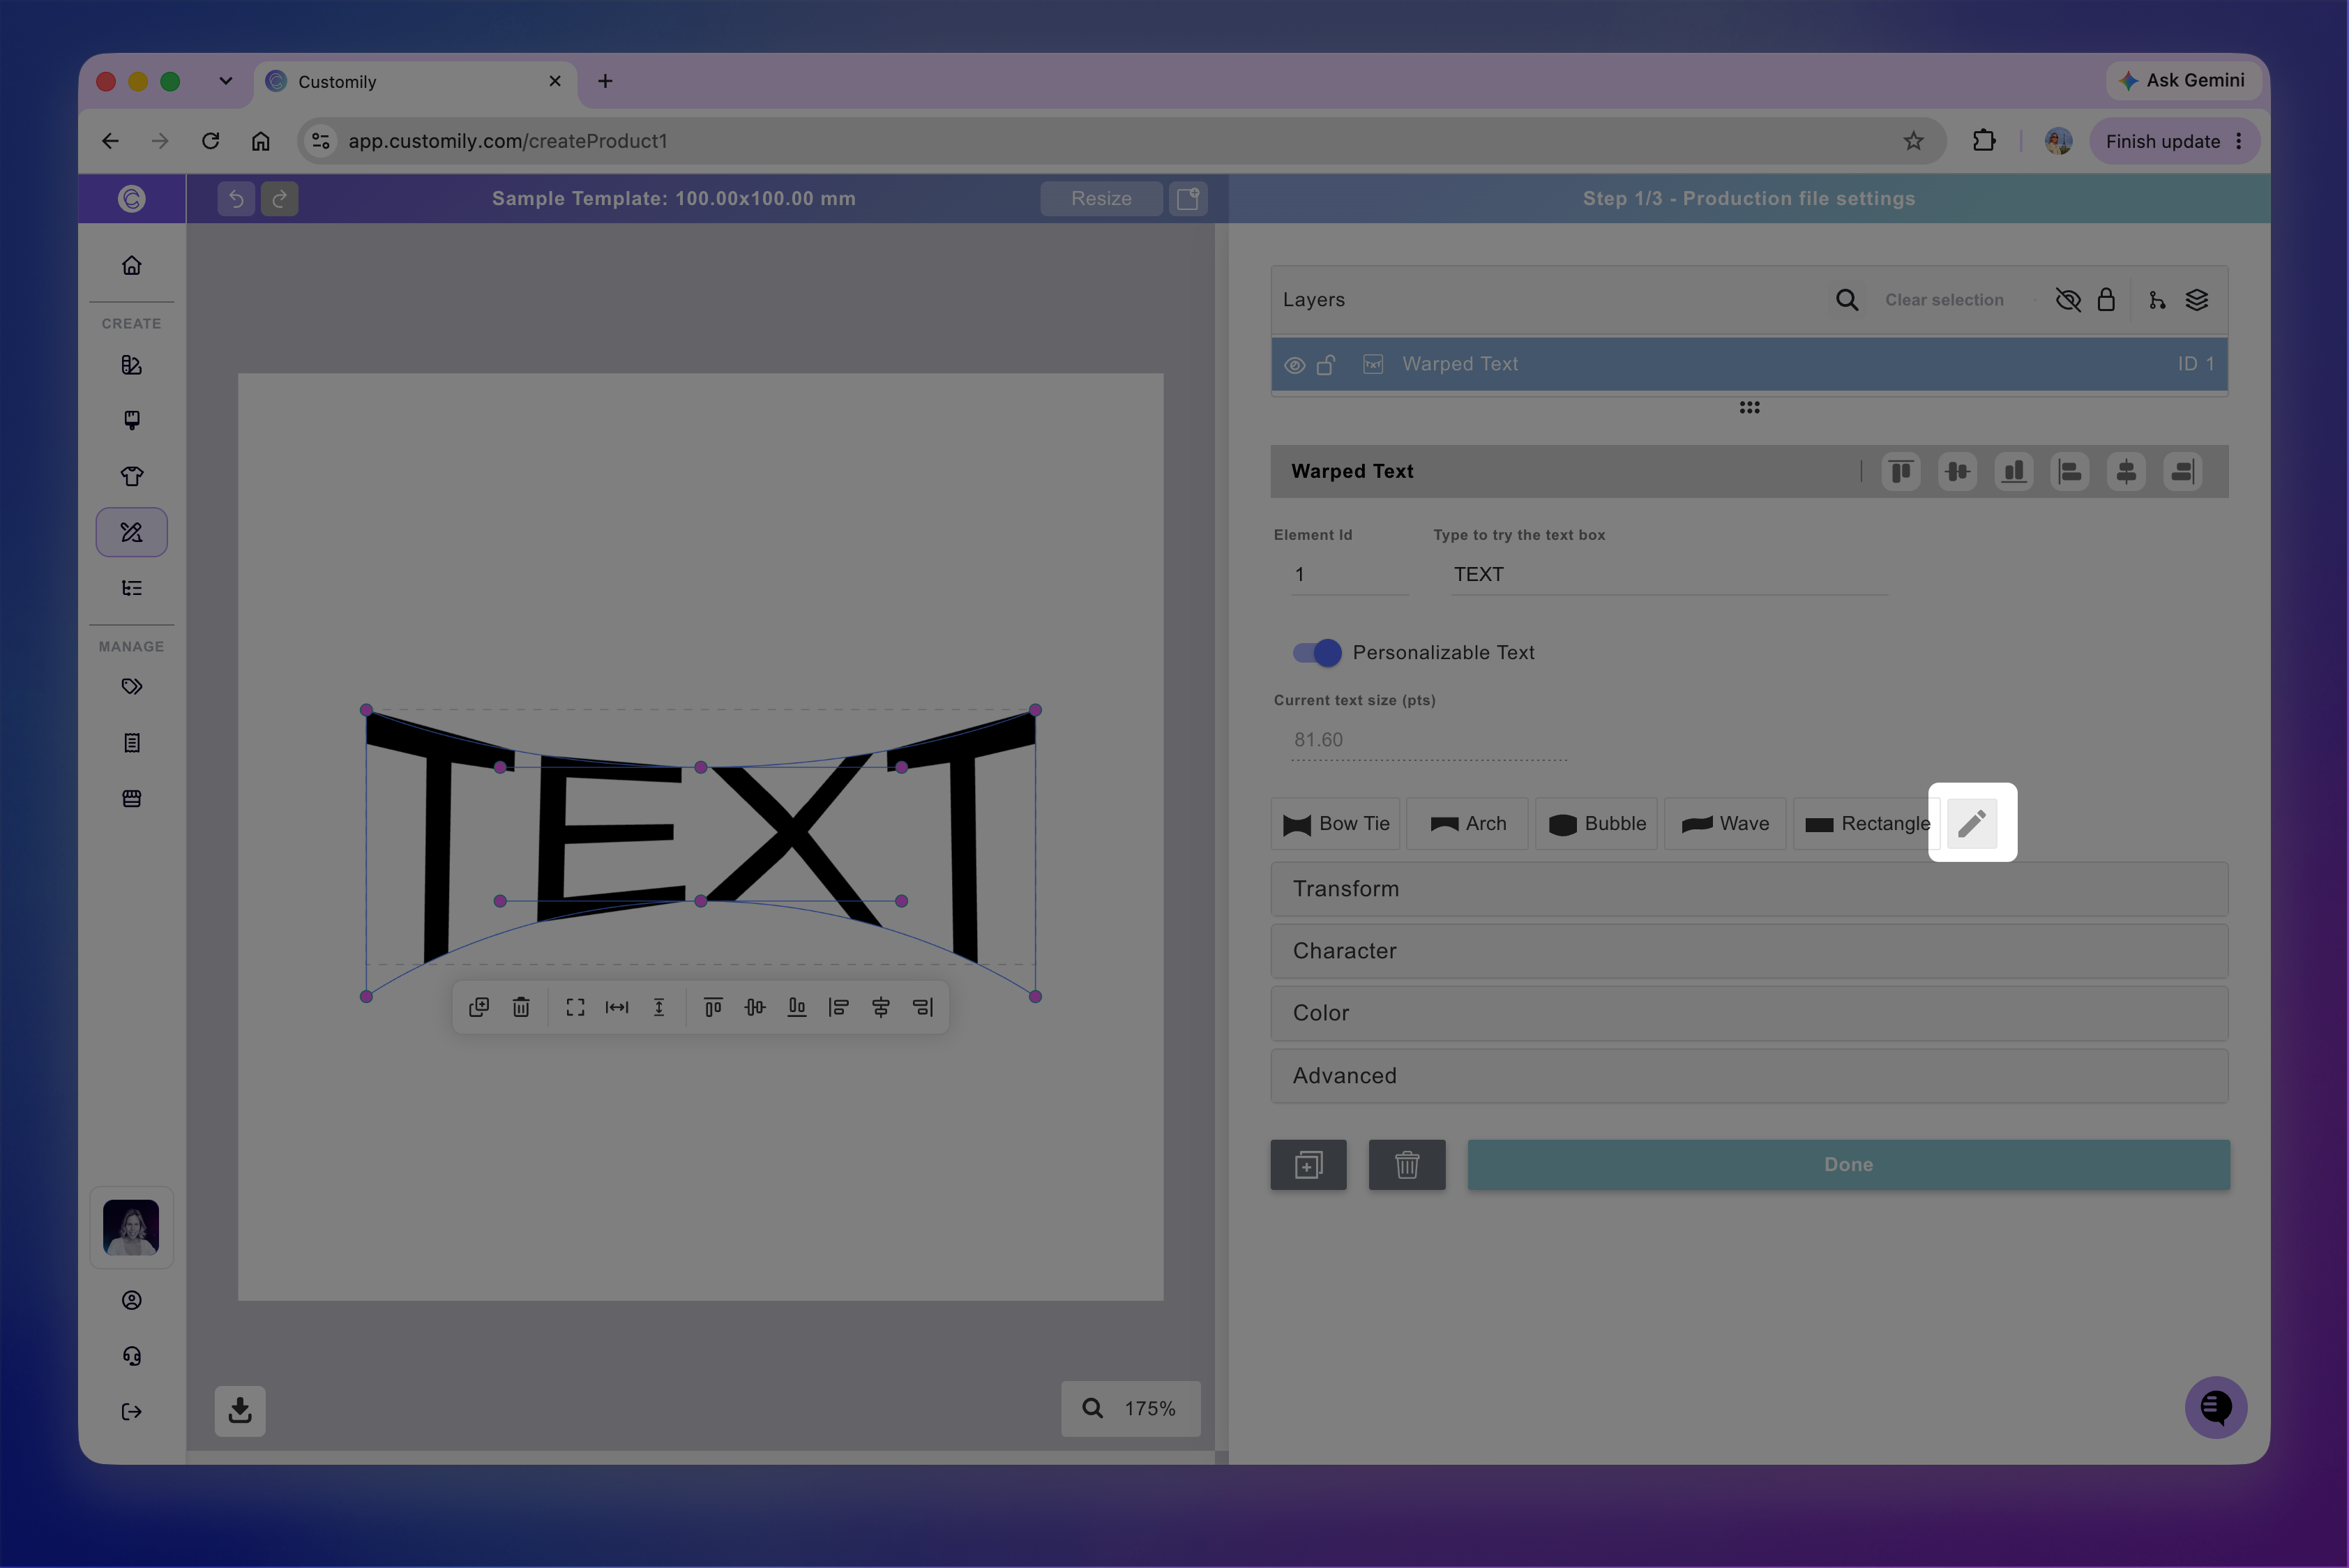Select the Arch warp preset
The image size is (2349, 1568).
(1468, 824)
